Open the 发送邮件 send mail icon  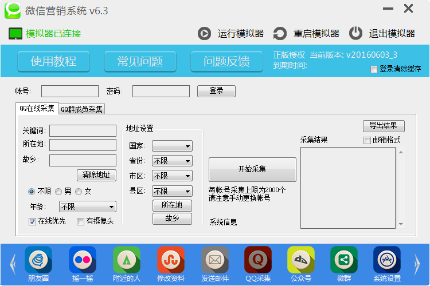(215, 260)
